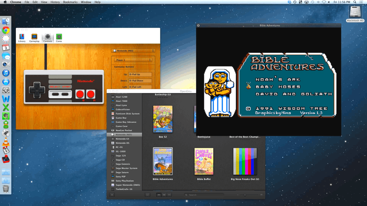Select Sega Master System in the sidebar
The image size is (367, 206).
[x=124, y=168]
